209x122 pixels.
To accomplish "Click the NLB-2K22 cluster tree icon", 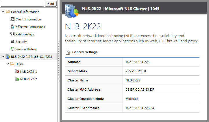I will pos(8,56).
